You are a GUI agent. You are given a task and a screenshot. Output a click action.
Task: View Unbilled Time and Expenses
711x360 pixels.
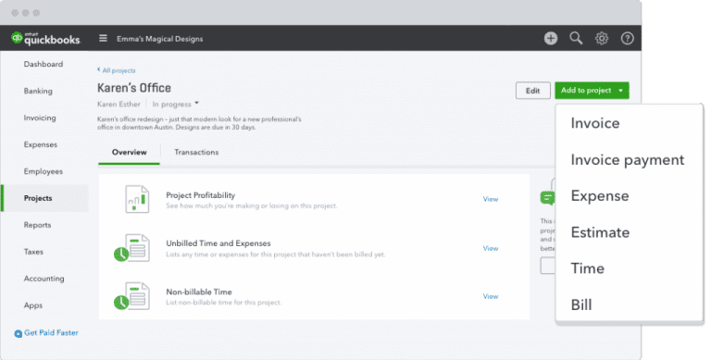pyautogui.click(x=491, y=248)
